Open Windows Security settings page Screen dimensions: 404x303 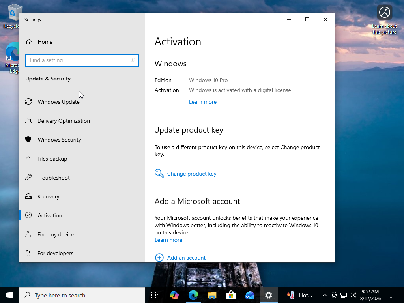tap(82, 140)
